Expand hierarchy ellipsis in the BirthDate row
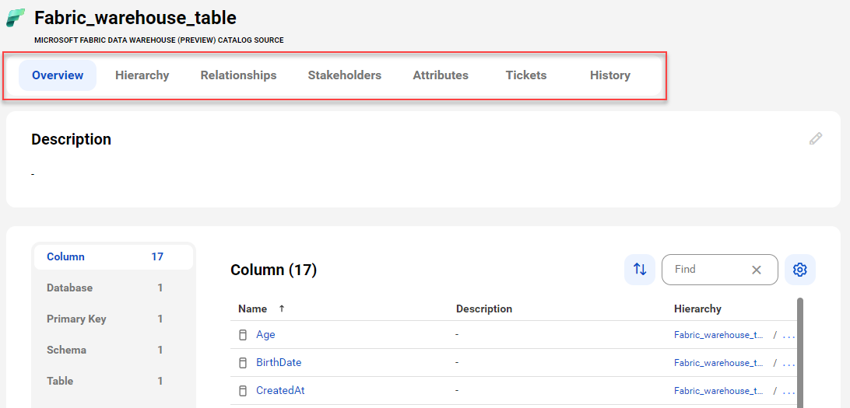This screenshot has width=850, height=408. [x=789, y=363]
